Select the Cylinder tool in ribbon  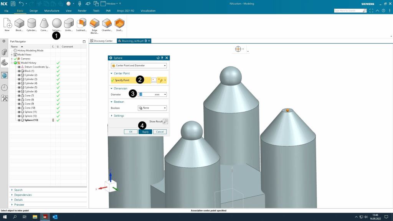click(x=32, y=23)
